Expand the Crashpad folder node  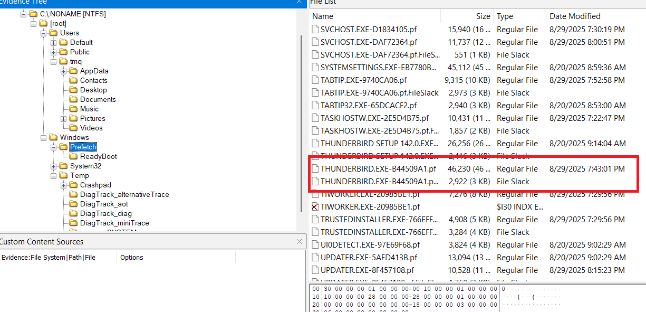(x=64, y=185)
